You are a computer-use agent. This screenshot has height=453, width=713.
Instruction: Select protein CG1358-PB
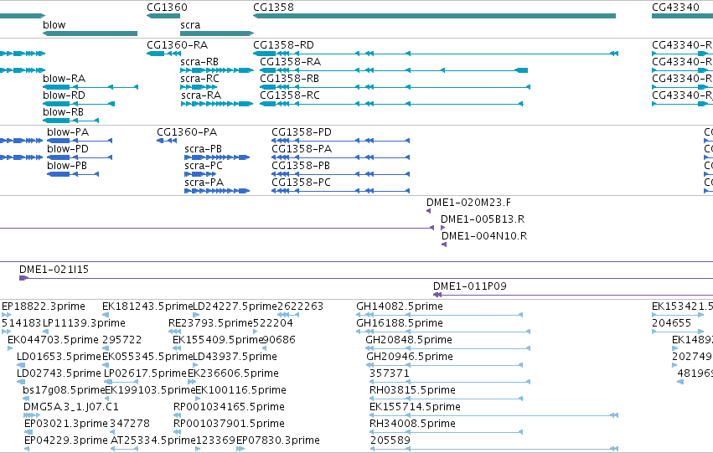click(341, 174)
